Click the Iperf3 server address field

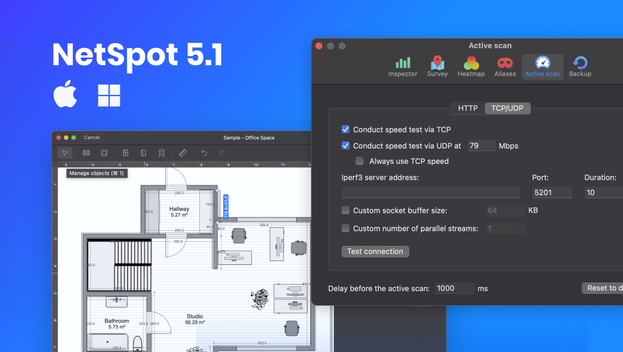click(431, 192)
